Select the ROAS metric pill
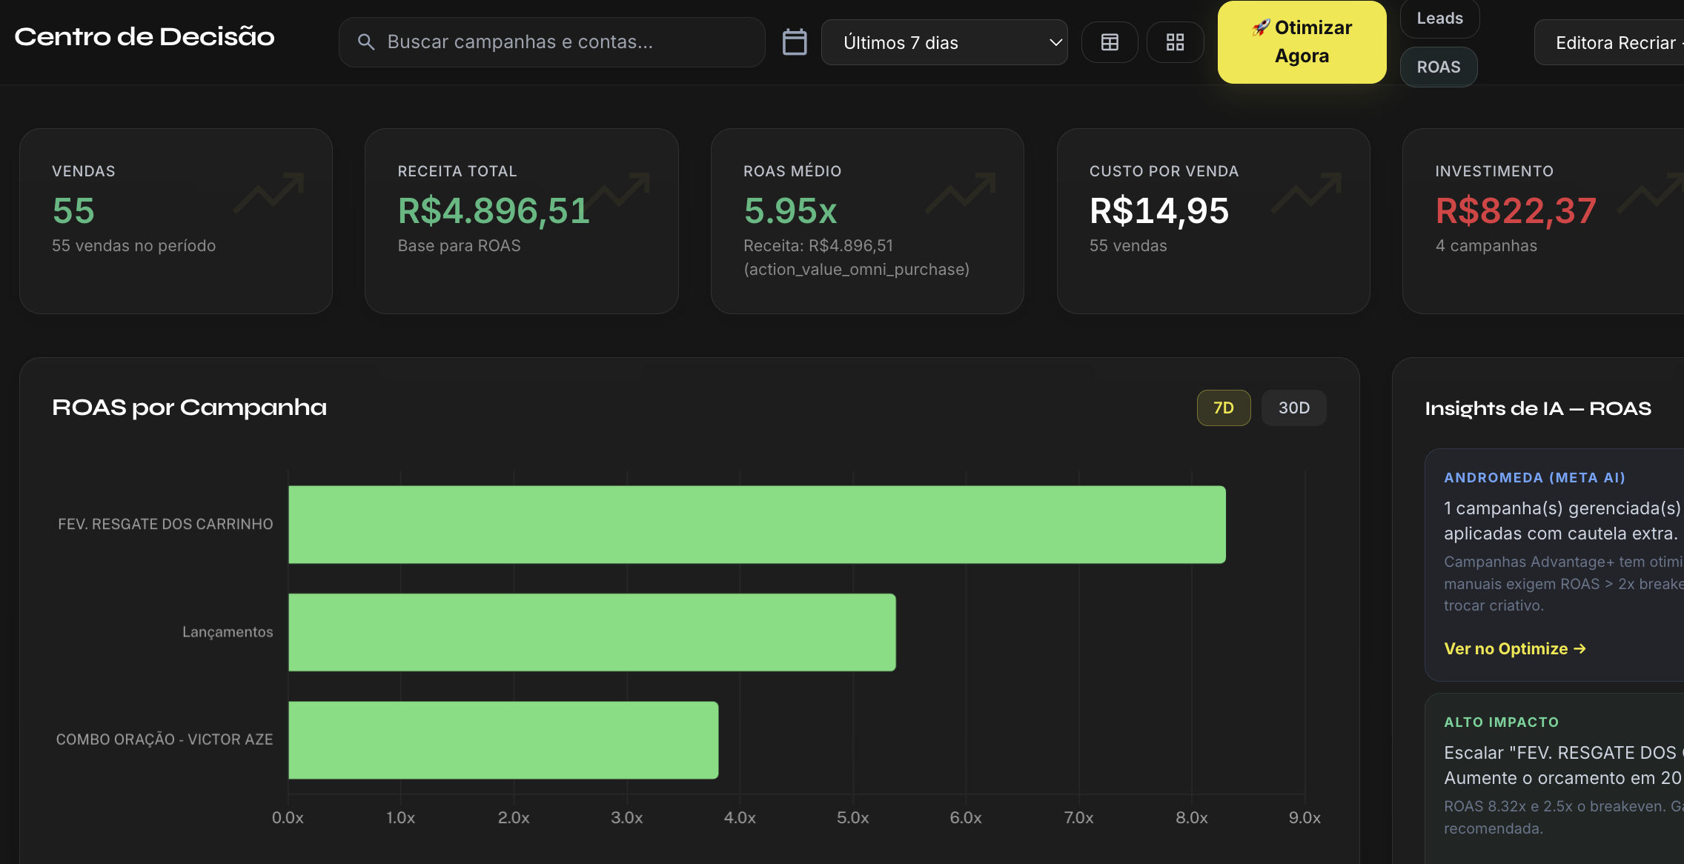Screen dimensions: 1684x864 click(1439, 67)
